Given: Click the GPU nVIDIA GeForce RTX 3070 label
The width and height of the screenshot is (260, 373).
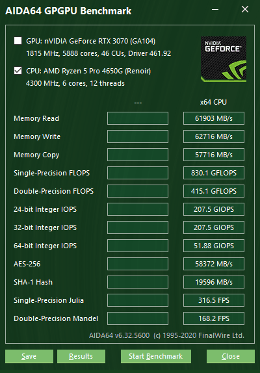Looking at the screenshot, I should pyautogui.click(x=90, y=41).
